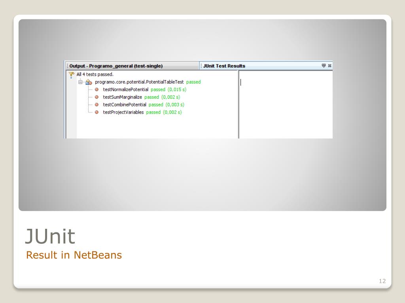
Task: Select the testCombinePotential test row
Action: point(143,105)
